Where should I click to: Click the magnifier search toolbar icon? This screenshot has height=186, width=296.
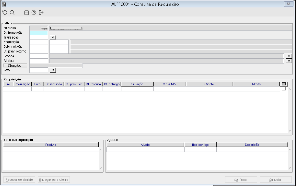(12, 13)
